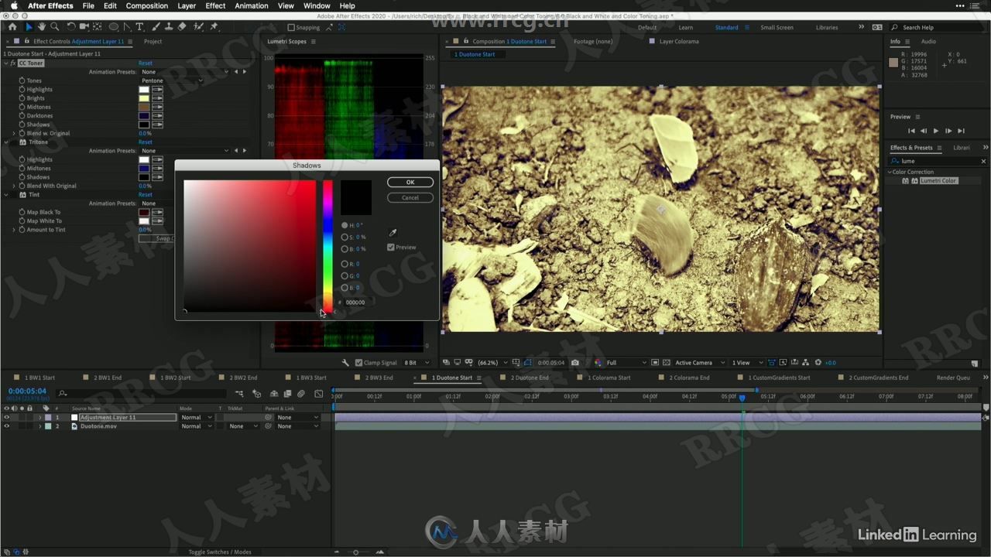Screen dimensions: 991x557
Task: Click the hue slider in Shadows dialog
Action: click(x=327, y=246)
